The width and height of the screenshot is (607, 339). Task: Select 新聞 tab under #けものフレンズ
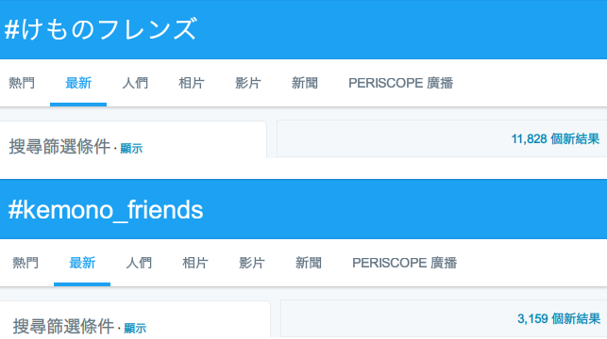click(305, 83)
